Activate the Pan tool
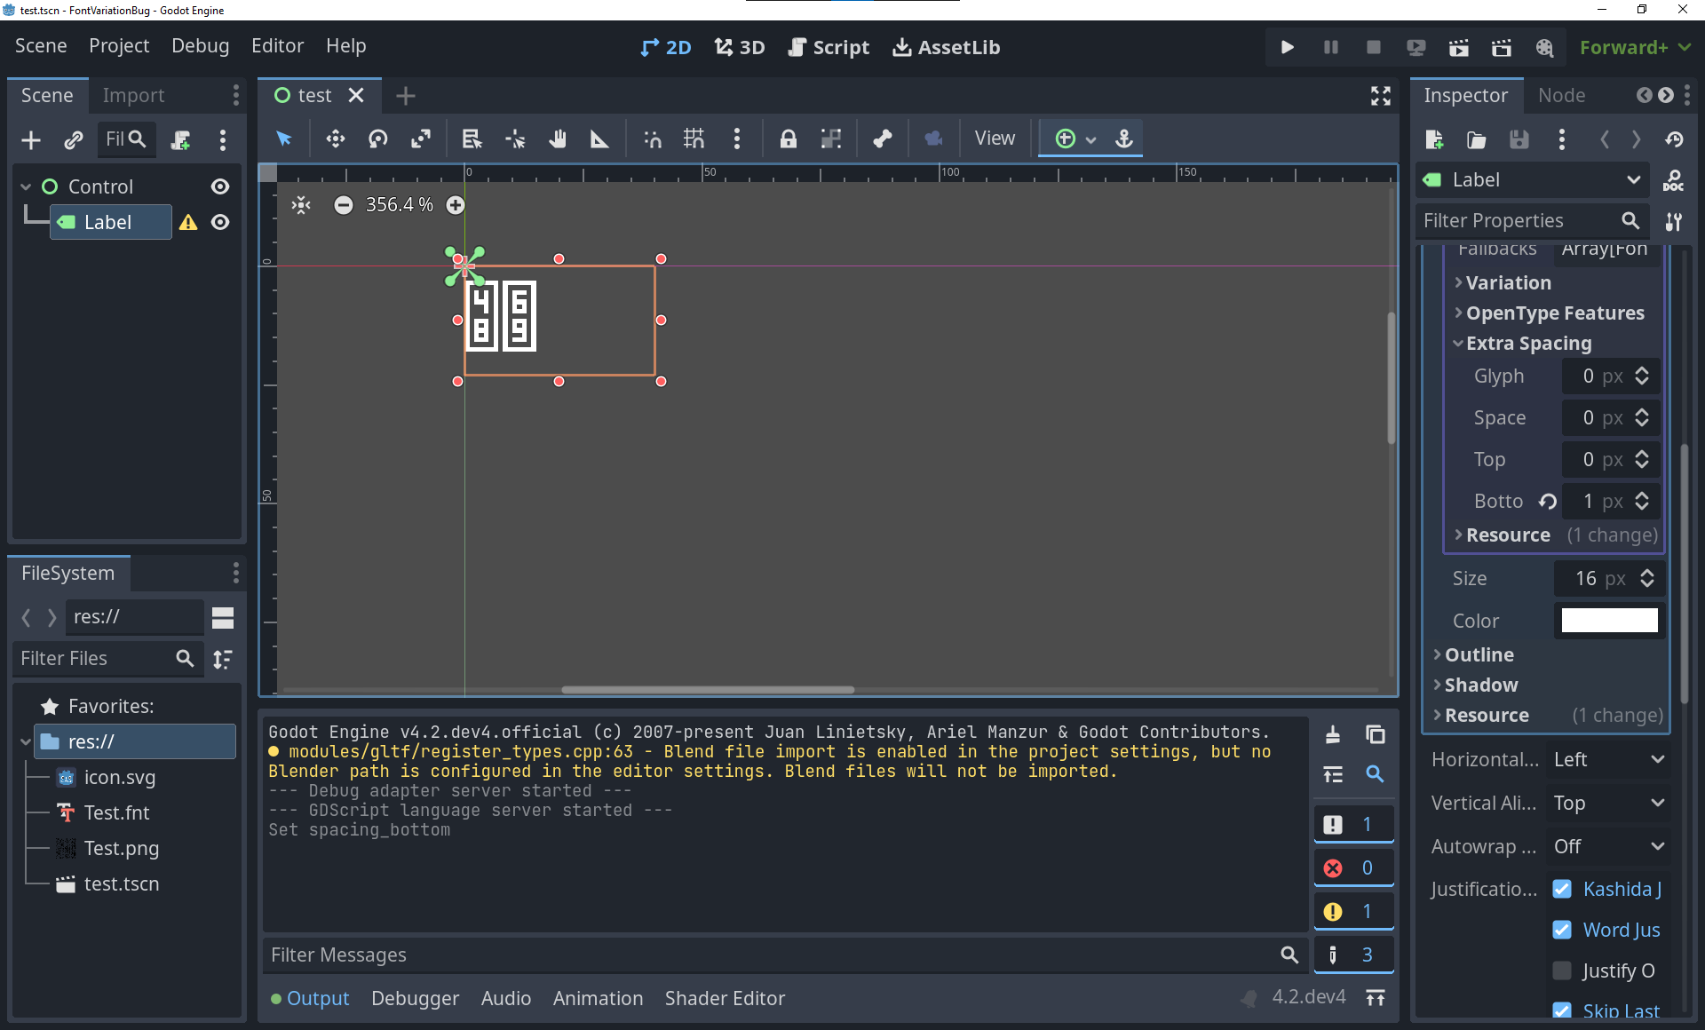The height and width of the screenshot is (1030, 1705). 558,139
